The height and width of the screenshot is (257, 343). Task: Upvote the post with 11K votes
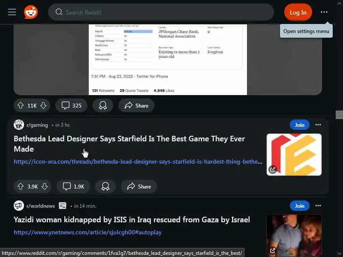(x=21, y=105)
